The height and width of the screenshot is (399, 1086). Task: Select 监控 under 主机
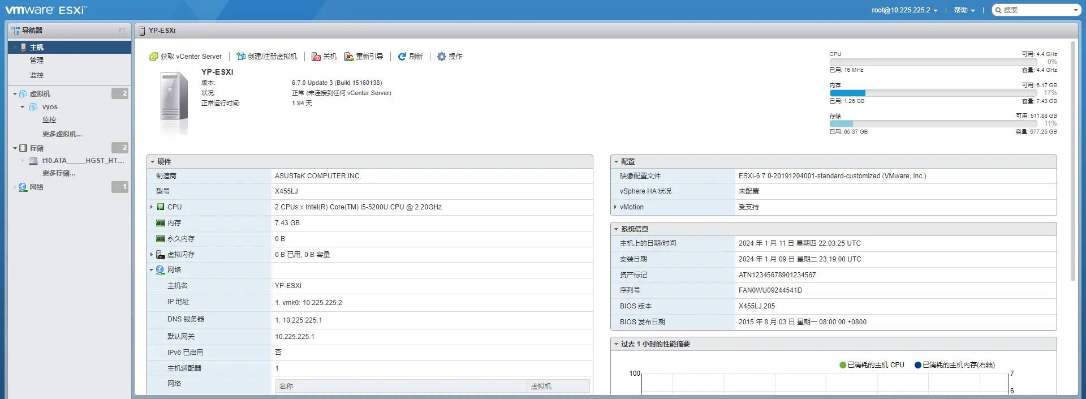(37, 75)
